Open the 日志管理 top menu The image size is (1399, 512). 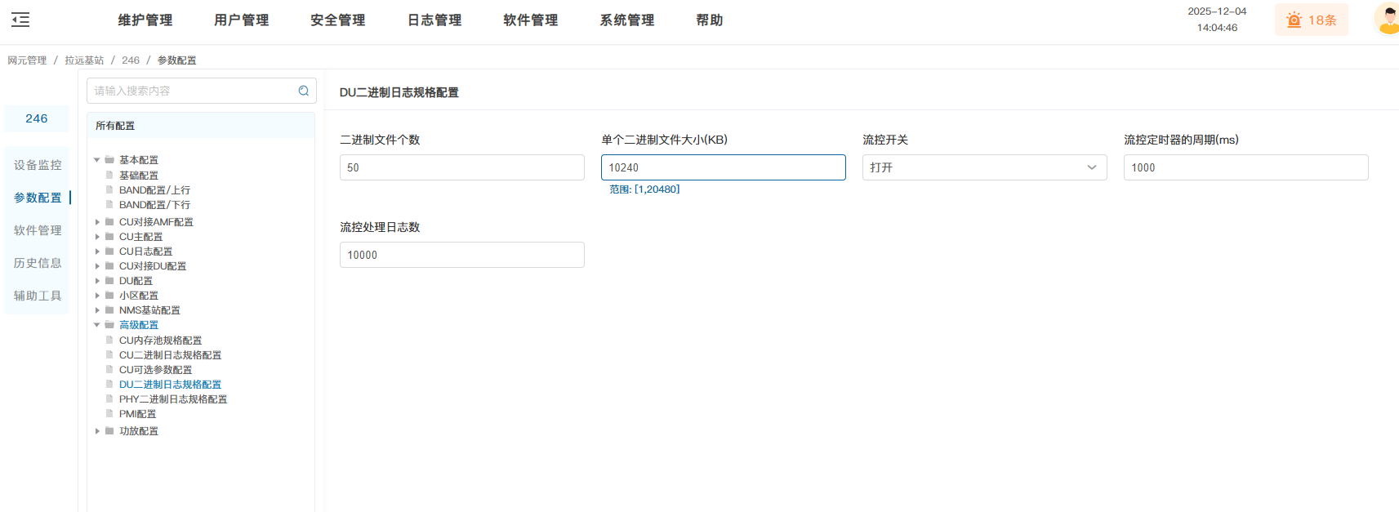434,20
